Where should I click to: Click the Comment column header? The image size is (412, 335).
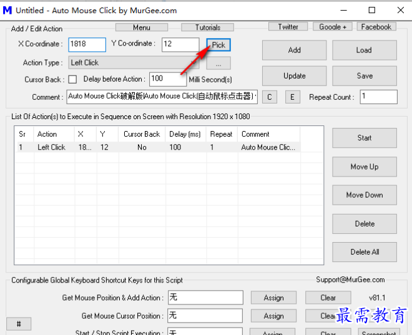269,134
